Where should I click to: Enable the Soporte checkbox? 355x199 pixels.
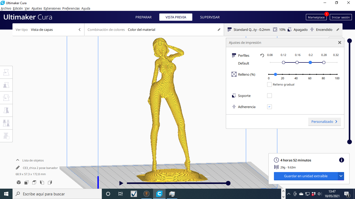tap(269, 96)
